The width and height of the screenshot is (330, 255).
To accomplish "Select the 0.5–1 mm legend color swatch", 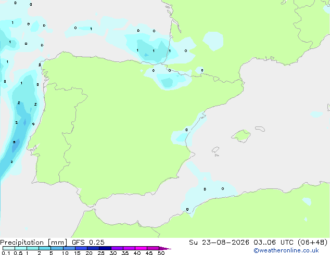I will (x=21, y=248).
